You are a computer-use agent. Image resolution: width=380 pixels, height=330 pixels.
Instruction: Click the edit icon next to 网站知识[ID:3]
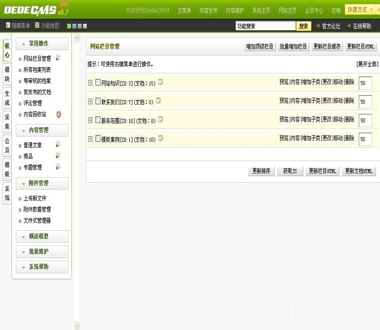pyautogui.click(x=161, y=82)
